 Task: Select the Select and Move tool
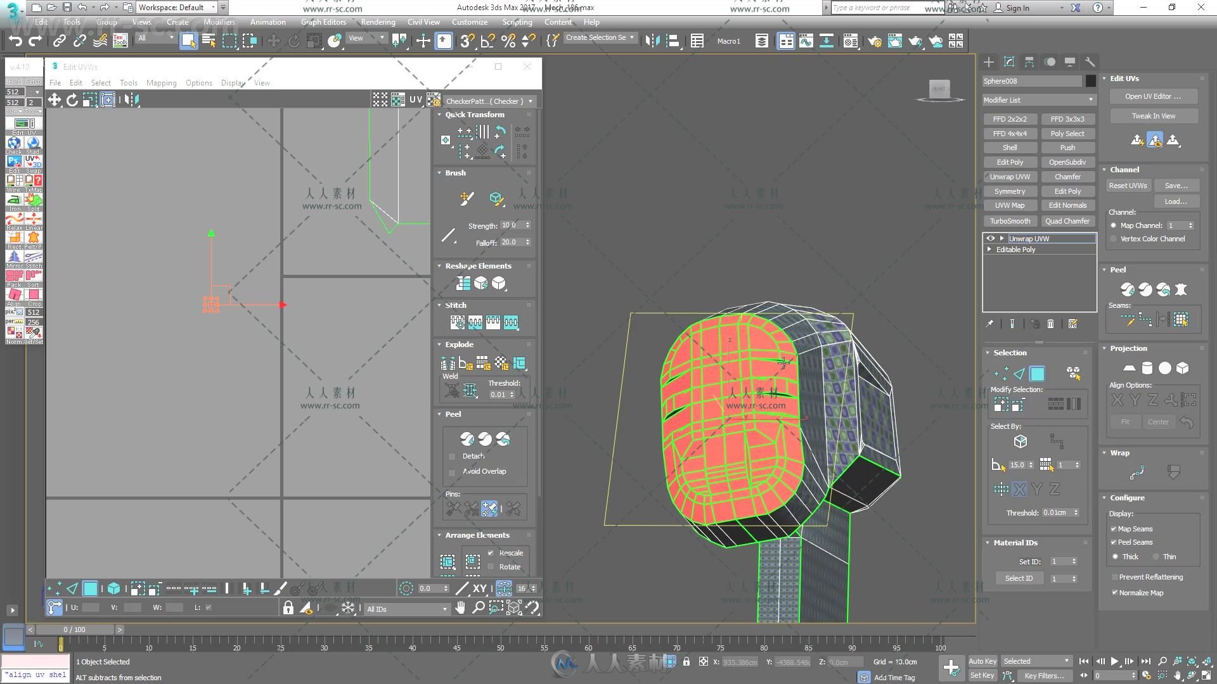pyautogui.click(x=273, y=41)
